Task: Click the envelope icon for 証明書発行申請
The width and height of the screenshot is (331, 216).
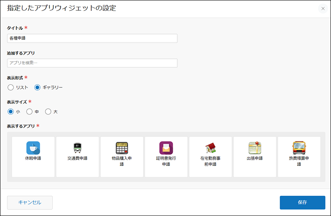Action: [x=166, y=148]
